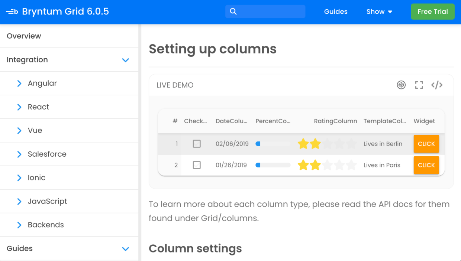Open the live demo fullscreen
Image resolution: width=461 pixels, height=261 pixels.
[x=419, y=85]
